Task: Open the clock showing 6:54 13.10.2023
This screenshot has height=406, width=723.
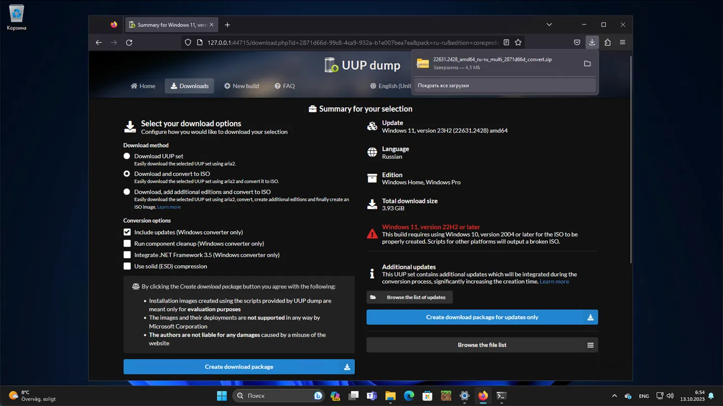Action: (x=692, y=396)
